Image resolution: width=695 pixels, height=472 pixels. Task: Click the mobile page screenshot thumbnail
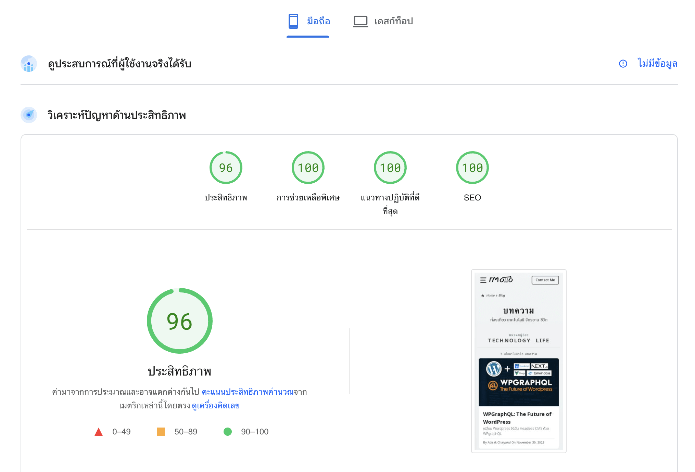click(518, 361)
